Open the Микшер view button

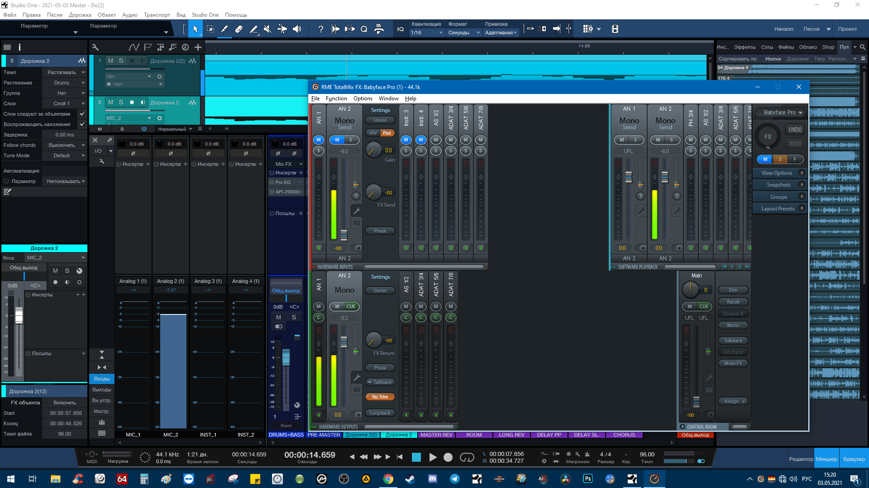click(826, 459)
